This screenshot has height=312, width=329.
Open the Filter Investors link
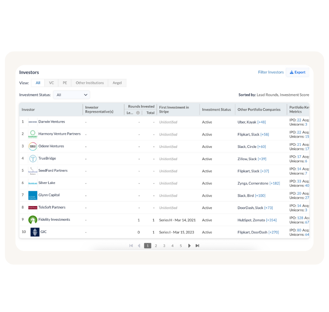click(x=271, y=72)
